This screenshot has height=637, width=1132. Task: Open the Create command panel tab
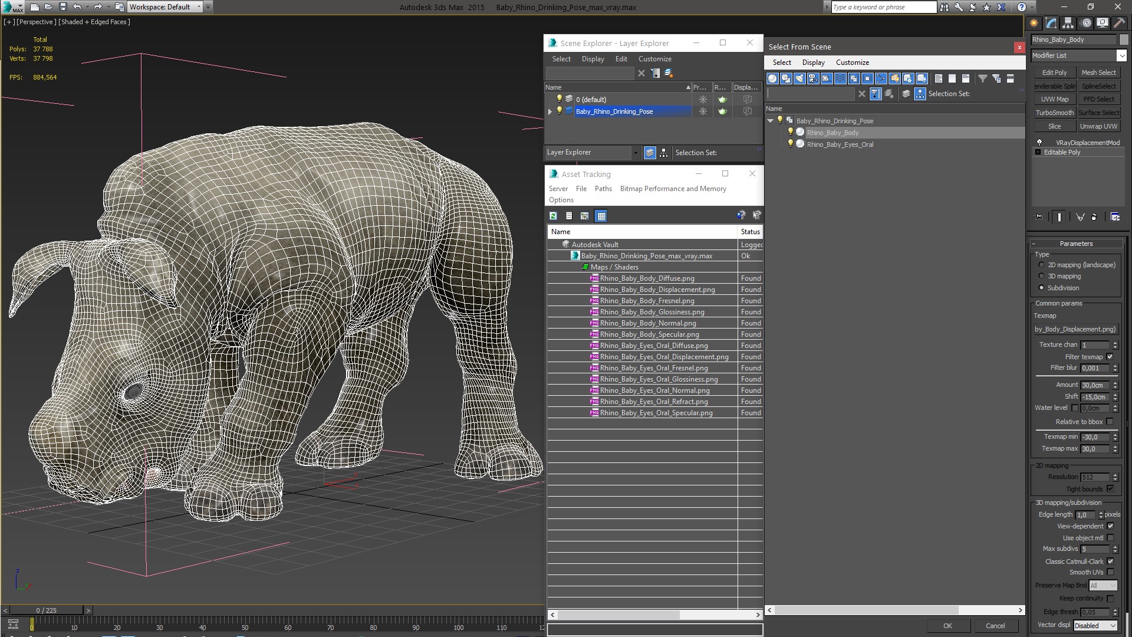click(1034, 23)
